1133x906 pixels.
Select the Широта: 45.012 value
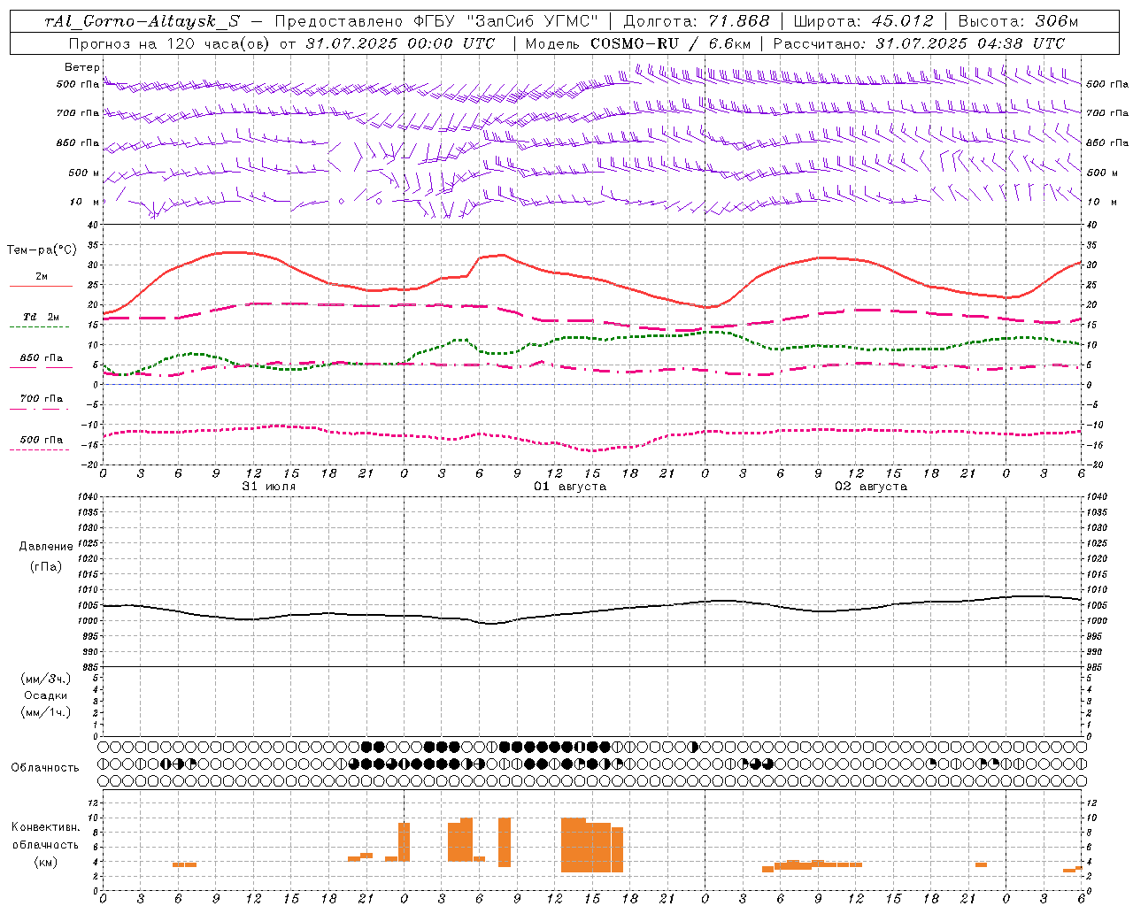click(863, 21)
